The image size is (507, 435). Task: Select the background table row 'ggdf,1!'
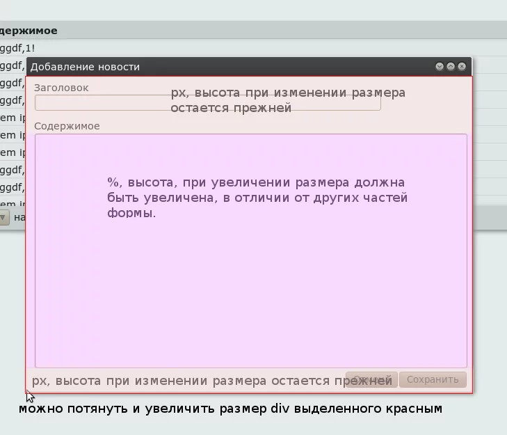point(253,48)
